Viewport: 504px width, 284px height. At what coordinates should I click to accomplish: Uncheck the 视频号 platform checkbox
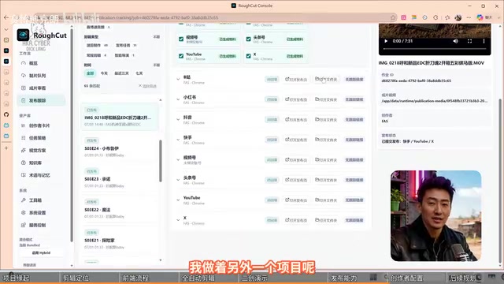pyautogui.click(x=181, y=39)
